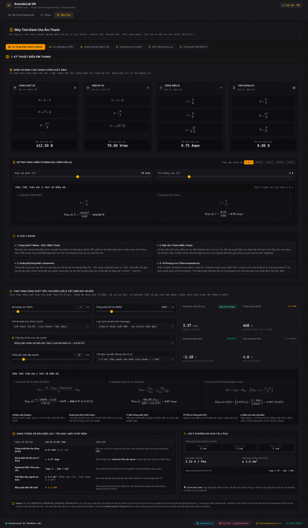Image resolution: width=308 pixels, height=528 pixels.
Task: Open the YouTube link in footer
Action: (x=234, y=523)
